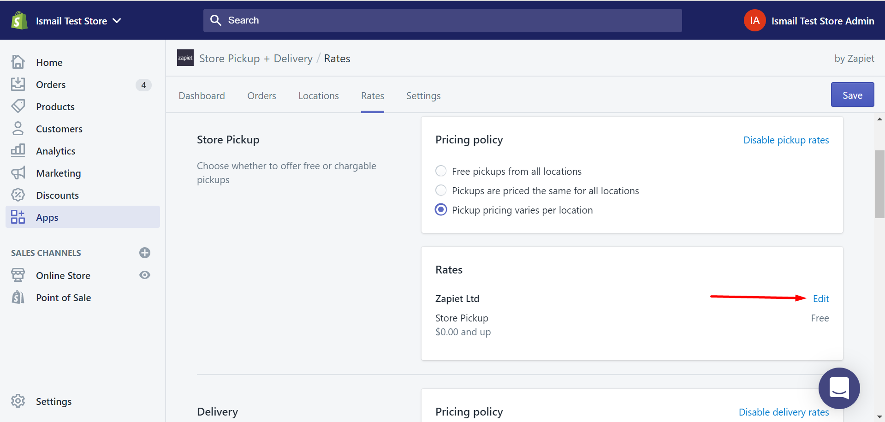
Task: Edit Zapiet Ltd pickup rates
Action: pos(821,298)
